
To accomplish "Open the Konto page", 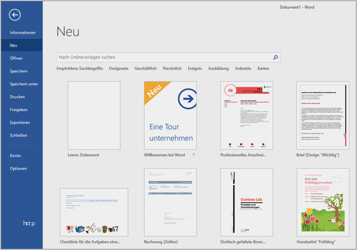I will pos(15,156).
